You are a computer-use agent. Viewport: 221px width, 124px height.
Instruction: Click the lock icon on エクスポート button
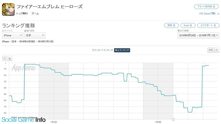coord(215,25)
